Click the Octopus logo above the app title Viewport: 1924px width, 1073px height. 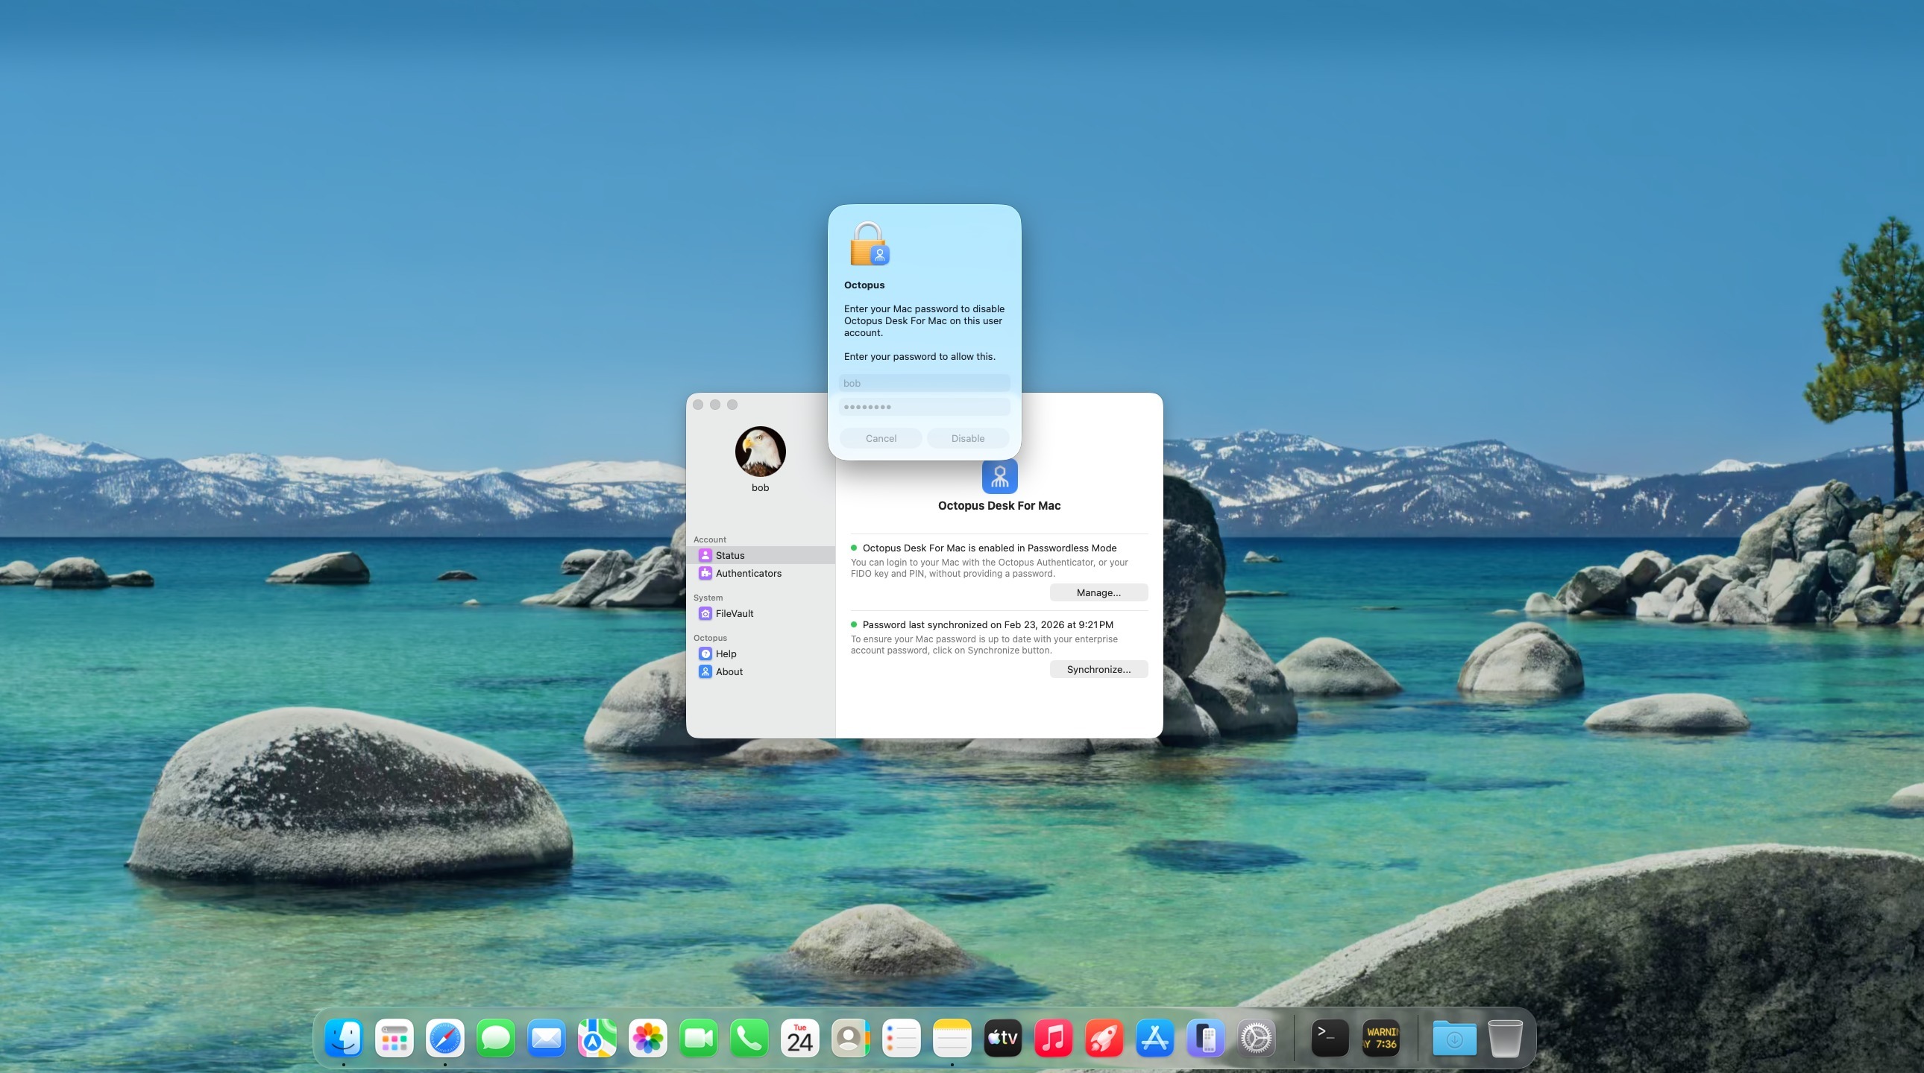999,476
